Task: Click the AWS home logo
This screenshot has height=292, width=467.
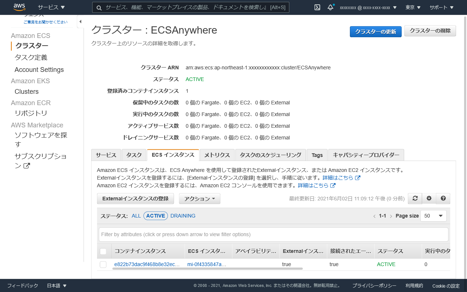Action: [x=19, y=7]
